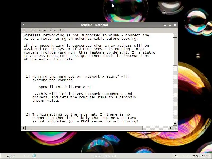Viewport: 212px width, 159px height.
Task: Open the Edit menu
Action: 32,30
